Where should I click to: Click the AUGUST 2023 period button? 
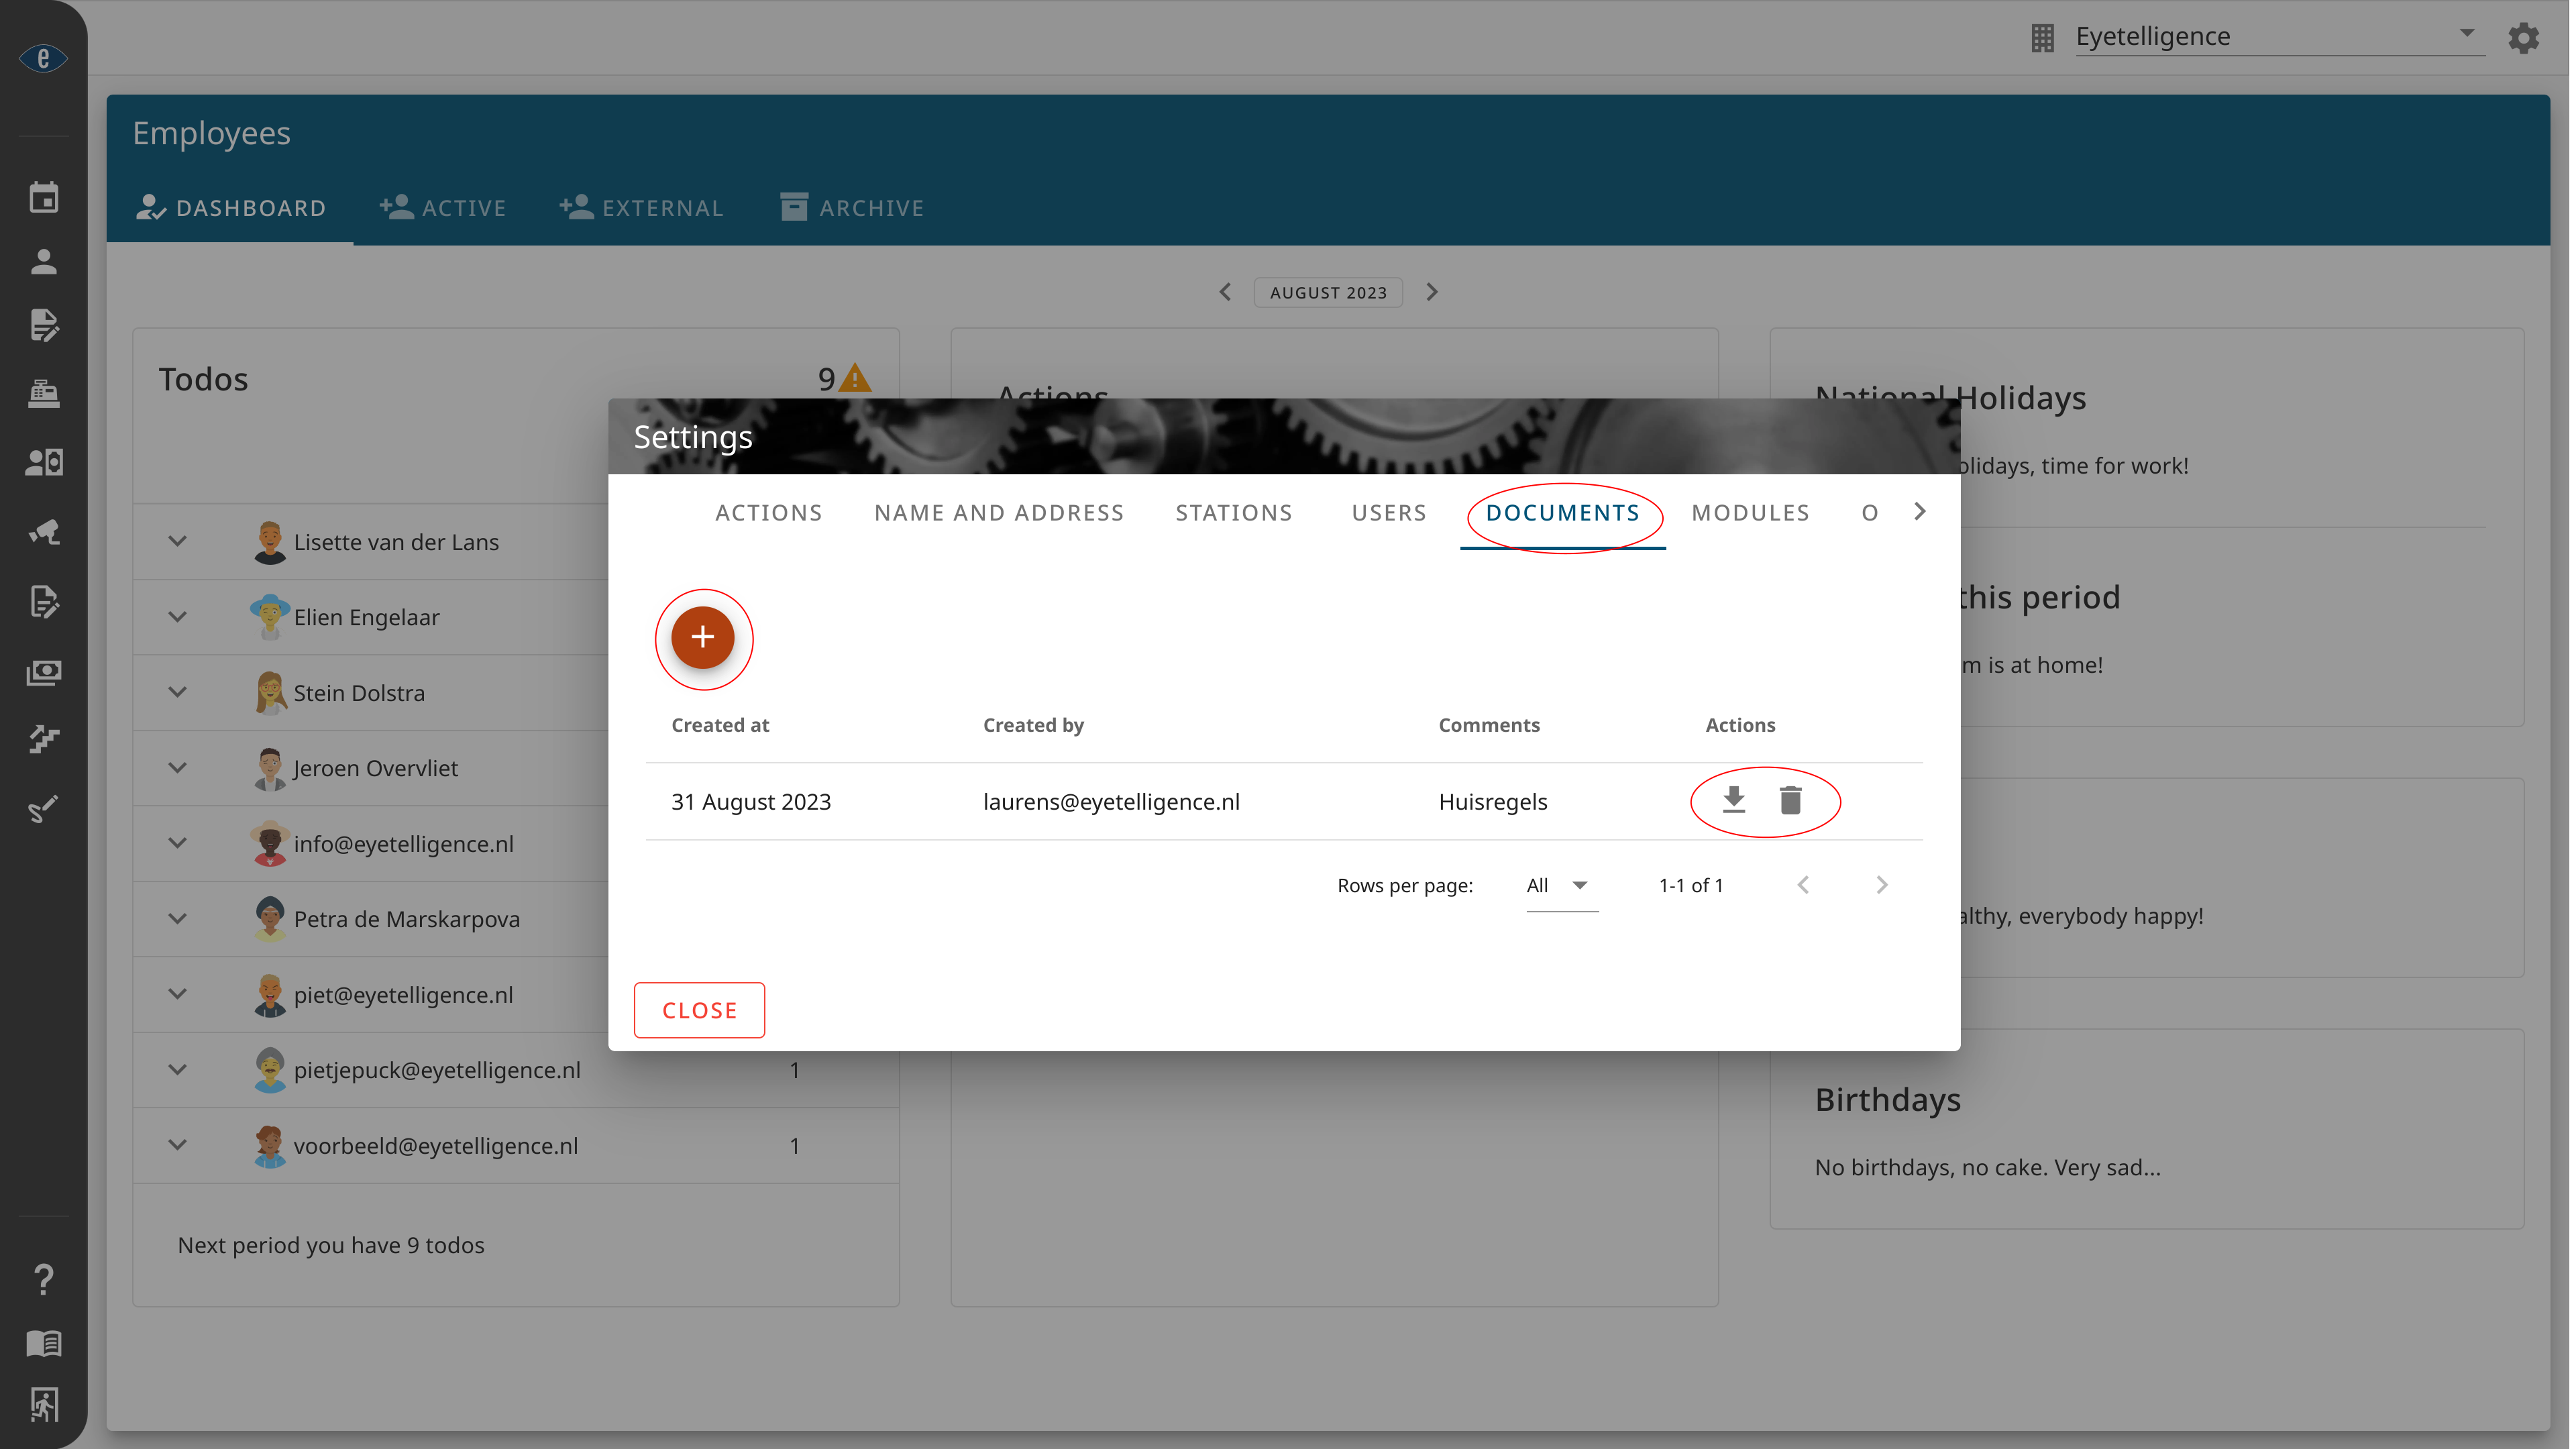[x=1328, y=293]
